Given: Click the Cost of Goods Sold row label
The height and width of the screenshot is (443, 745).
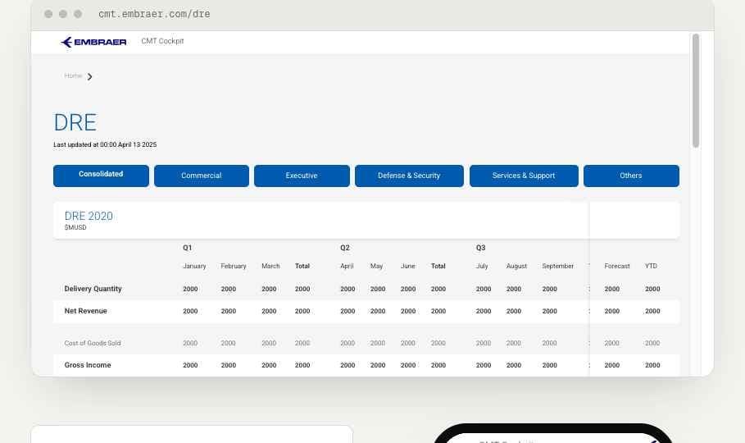Looking at the screenshot, I should 93,343.
